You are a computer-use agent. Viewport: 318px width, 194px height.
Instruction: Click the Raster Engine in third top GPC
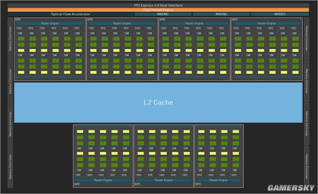click(x=194, y=24)
